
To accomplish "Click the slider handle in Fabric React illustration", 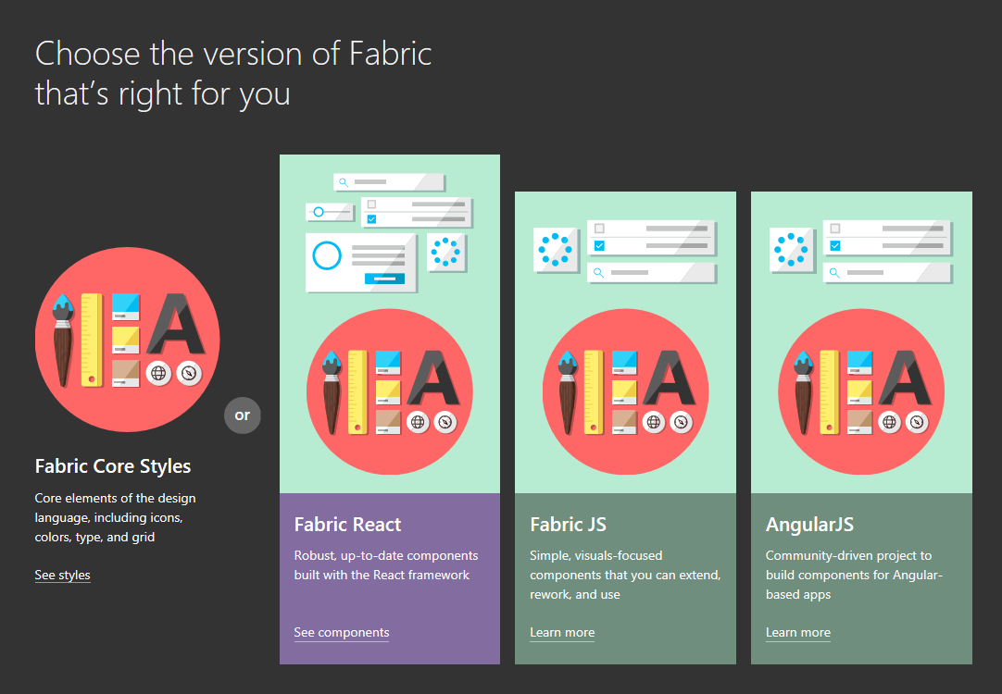I will (319, 212).
